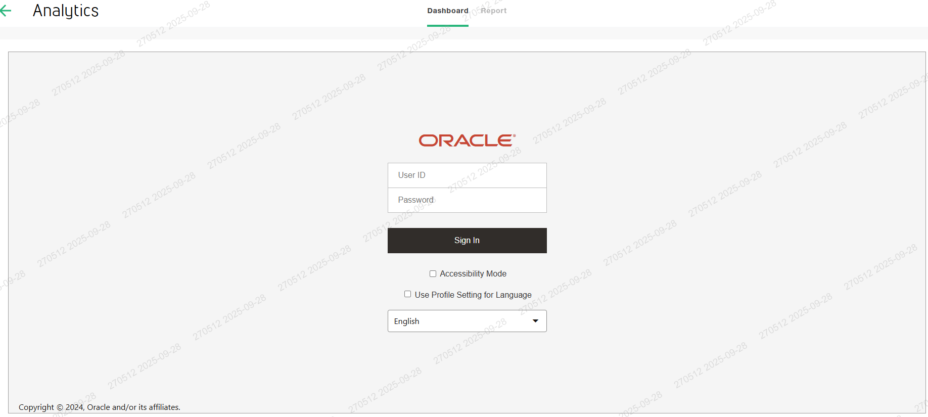
Task: Check Use Profile Setting for Language
Action: click(407, 294)
